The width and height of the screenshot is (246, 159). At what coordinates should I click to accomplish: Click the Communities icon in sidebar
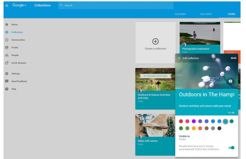coord(7,40)
